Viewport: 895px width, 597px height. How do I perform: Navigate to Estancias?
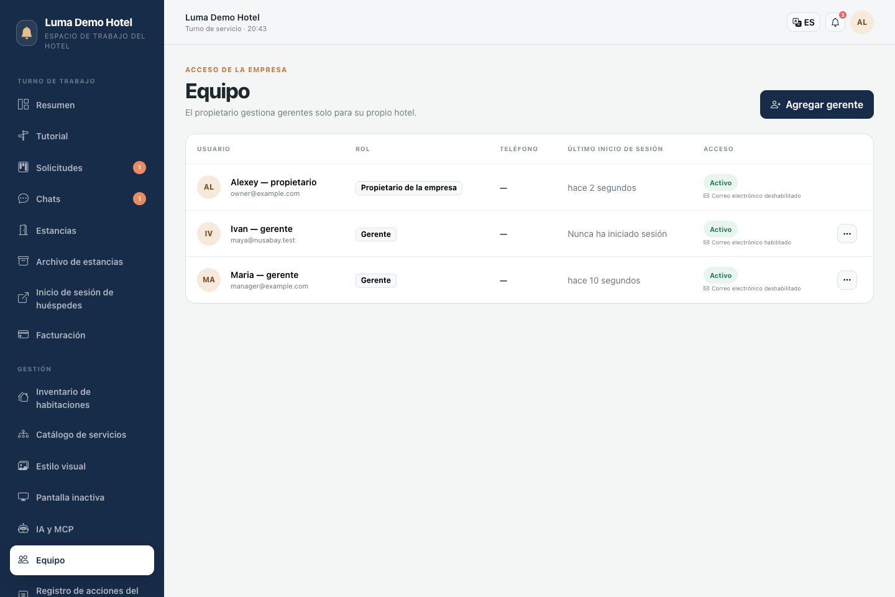82,230
